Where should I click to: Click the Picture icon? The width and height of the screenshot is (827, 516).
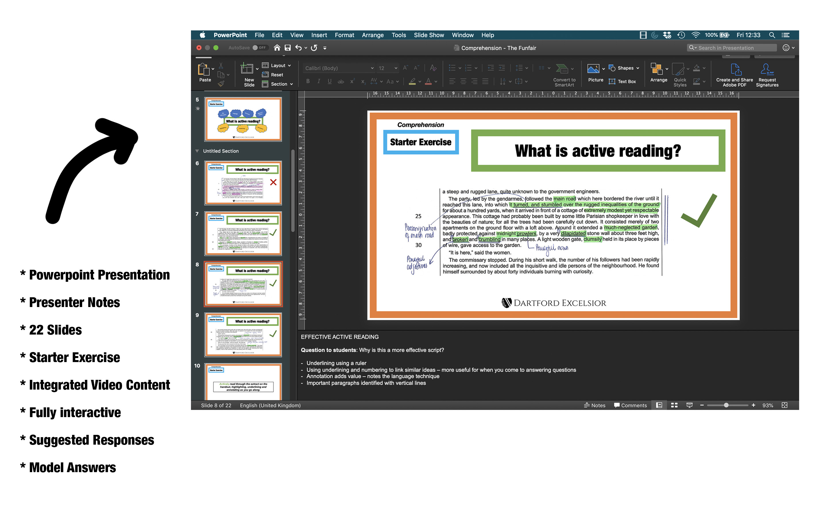point(593,69)
